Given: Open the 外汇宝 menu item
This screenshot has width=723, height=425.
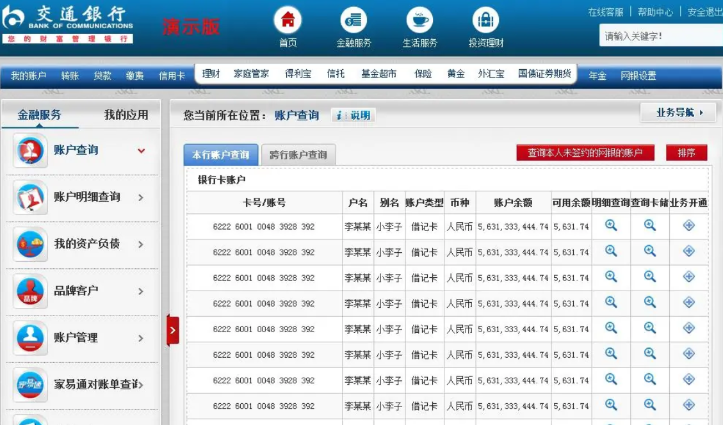Looking at the screenshot, I should pos(491,74).
